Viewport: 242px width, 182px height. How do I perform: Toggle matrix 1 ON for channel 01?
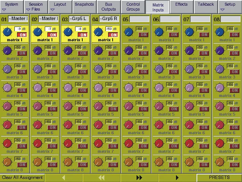(22, 35)
